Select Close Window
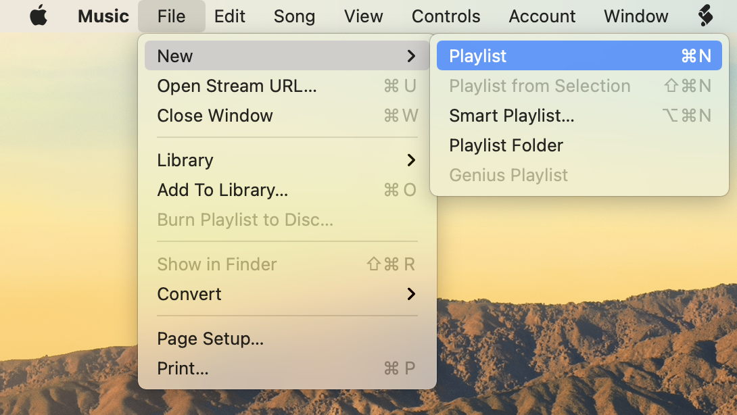The width and height of the screenshot is (737, 415). coord(287,116)
